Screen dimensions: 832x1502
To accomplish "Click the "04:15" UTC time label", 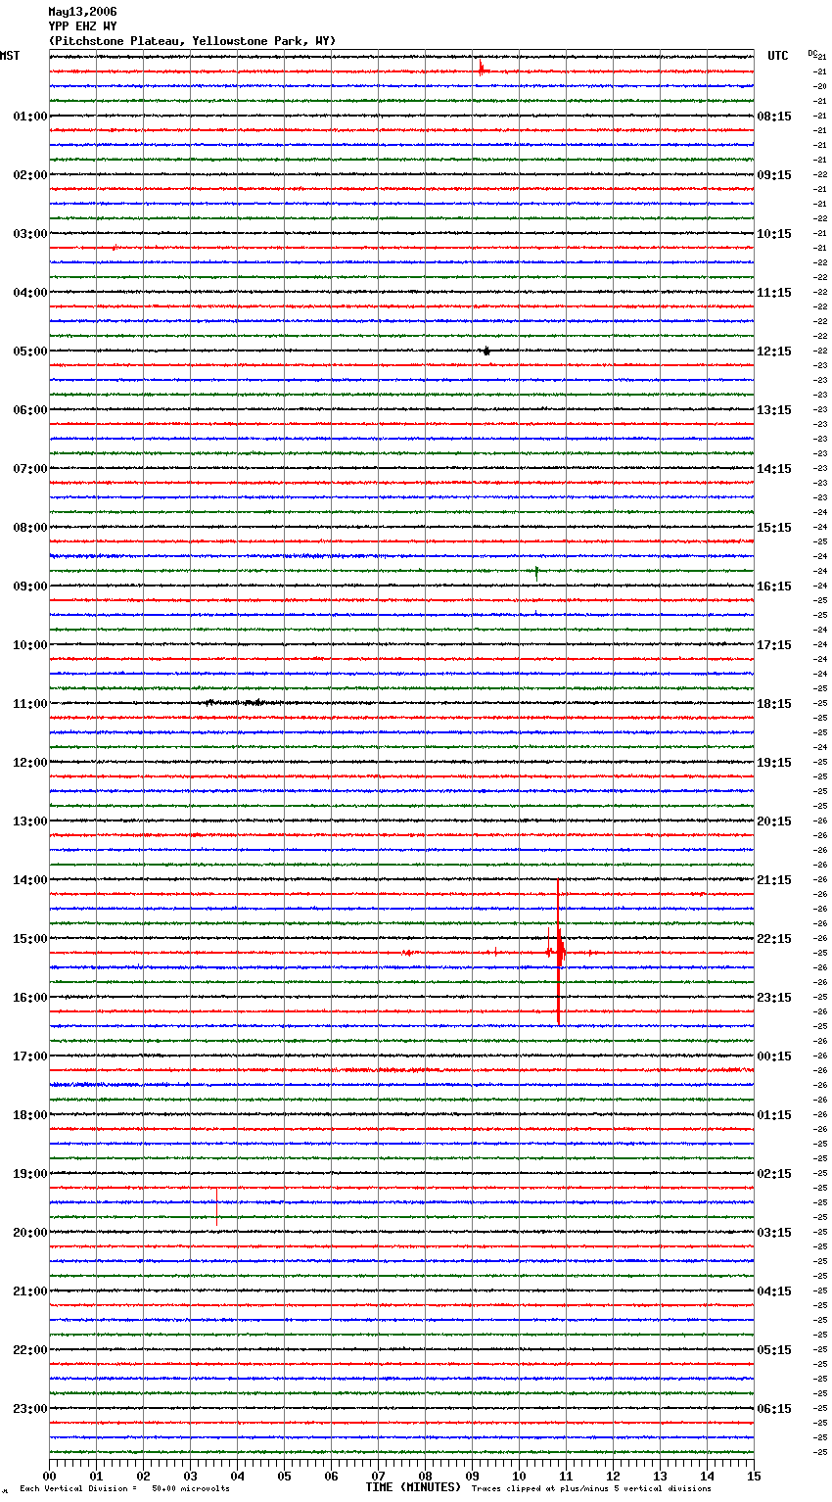I will pyautogui.click(x=774, y=1291).
